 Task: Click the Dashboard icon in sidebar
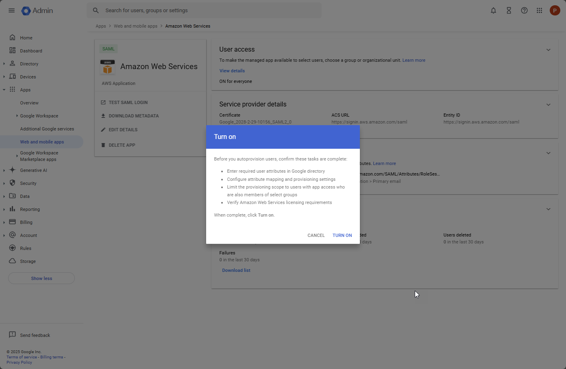12,50
